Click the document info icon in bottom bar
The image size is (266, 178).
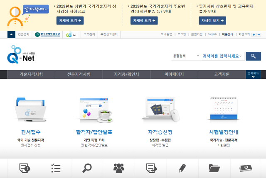click(24, 168)
